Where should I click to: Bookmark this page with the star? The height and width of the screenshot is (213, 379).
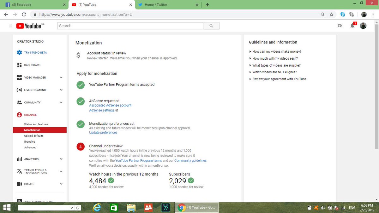331,15
